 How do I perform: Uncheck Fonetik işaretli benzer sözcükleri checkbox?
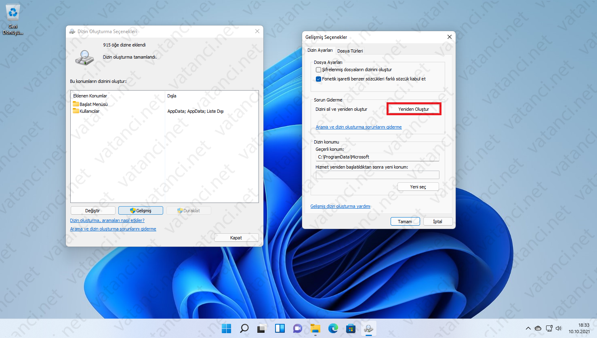[x=318, y=79]
